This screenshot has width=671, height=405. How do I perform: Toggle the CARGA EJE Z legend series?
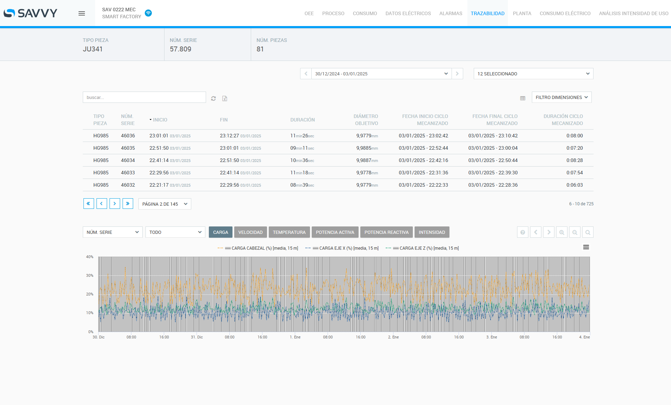(x=429, y=248)
